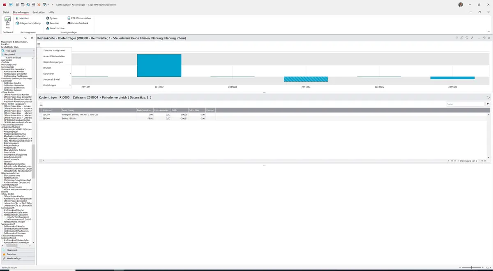The image size is (493, 271).
Task: Choose Auskunft Kostenstellen in the menu
Action: pos(54,56)
